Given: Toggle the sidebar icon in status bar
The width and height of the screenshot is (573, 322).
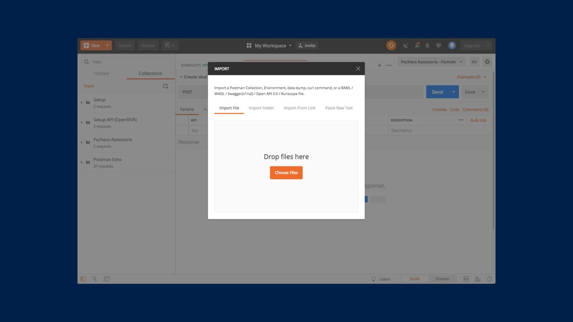Looking at the screenshot, I should click(x=83, y=279).
